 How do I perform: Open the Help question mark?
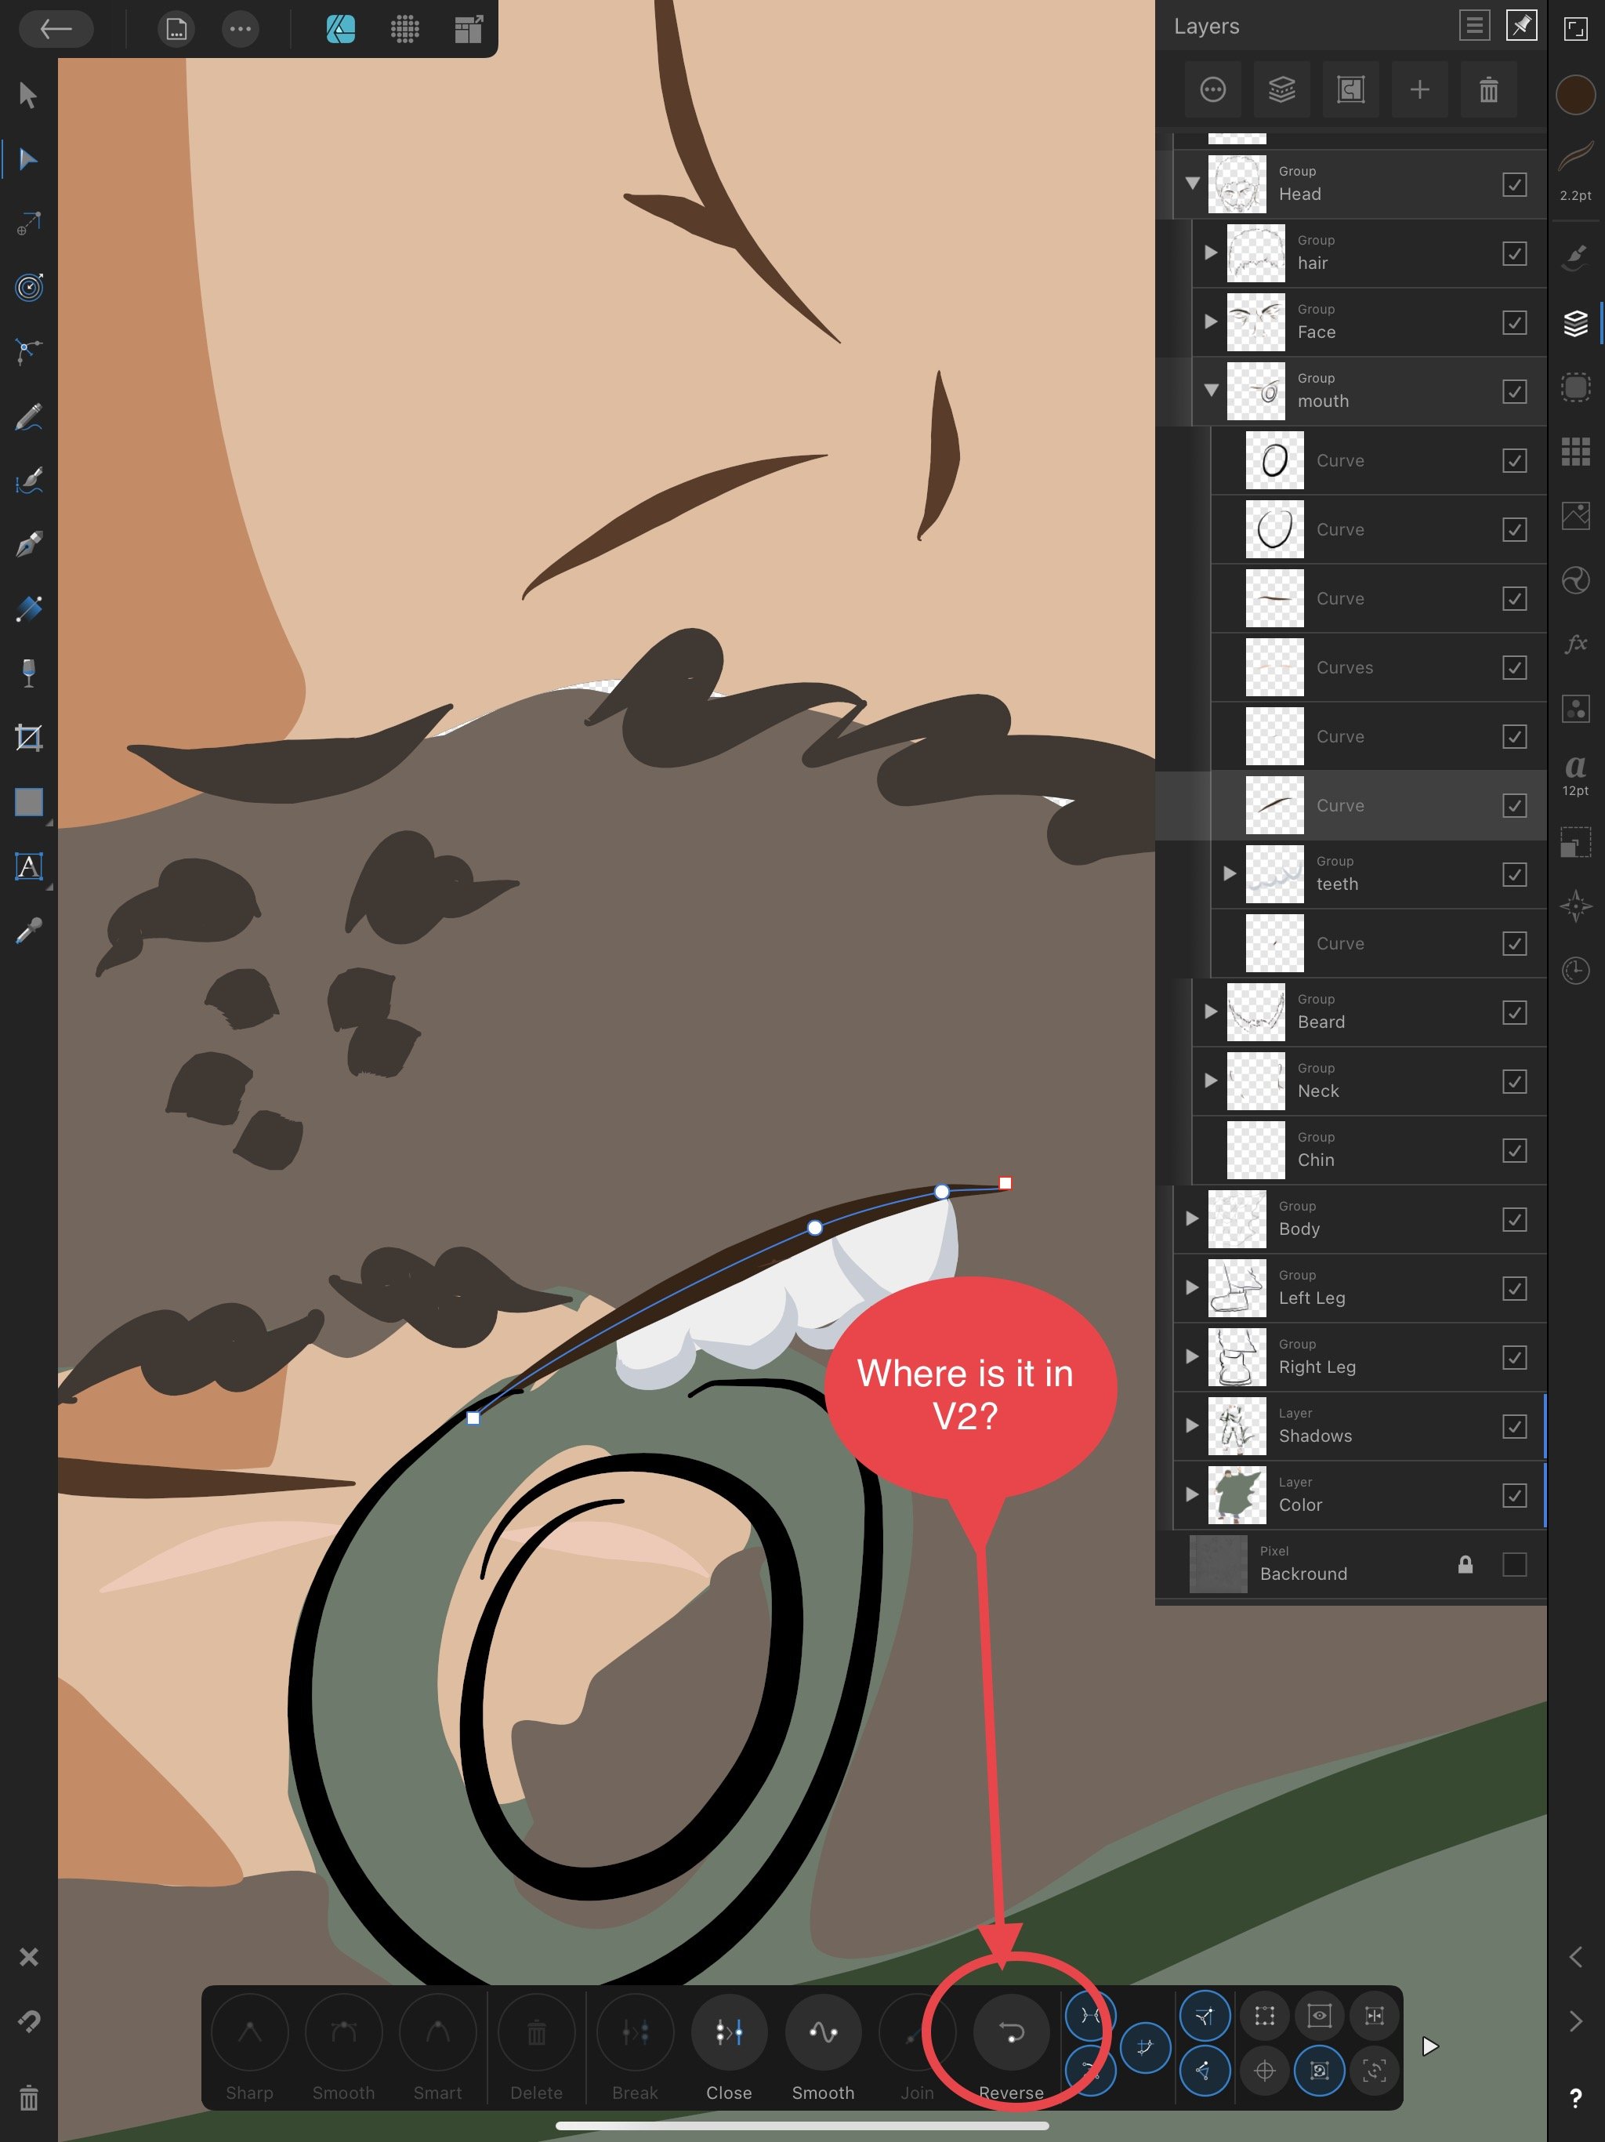click(1575, 2097)
